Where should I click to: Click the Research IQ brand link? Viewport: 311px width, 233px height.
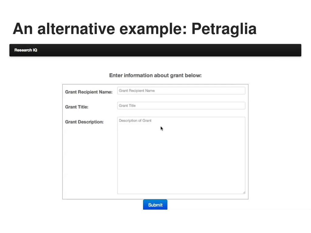(x=26, y=50)
